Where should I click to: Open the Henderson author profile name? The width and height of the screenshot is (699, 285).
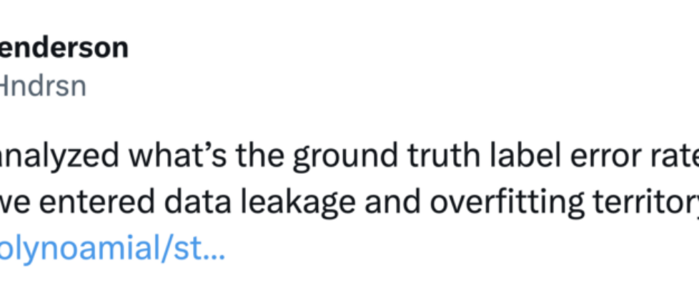(x=64, y=48)
